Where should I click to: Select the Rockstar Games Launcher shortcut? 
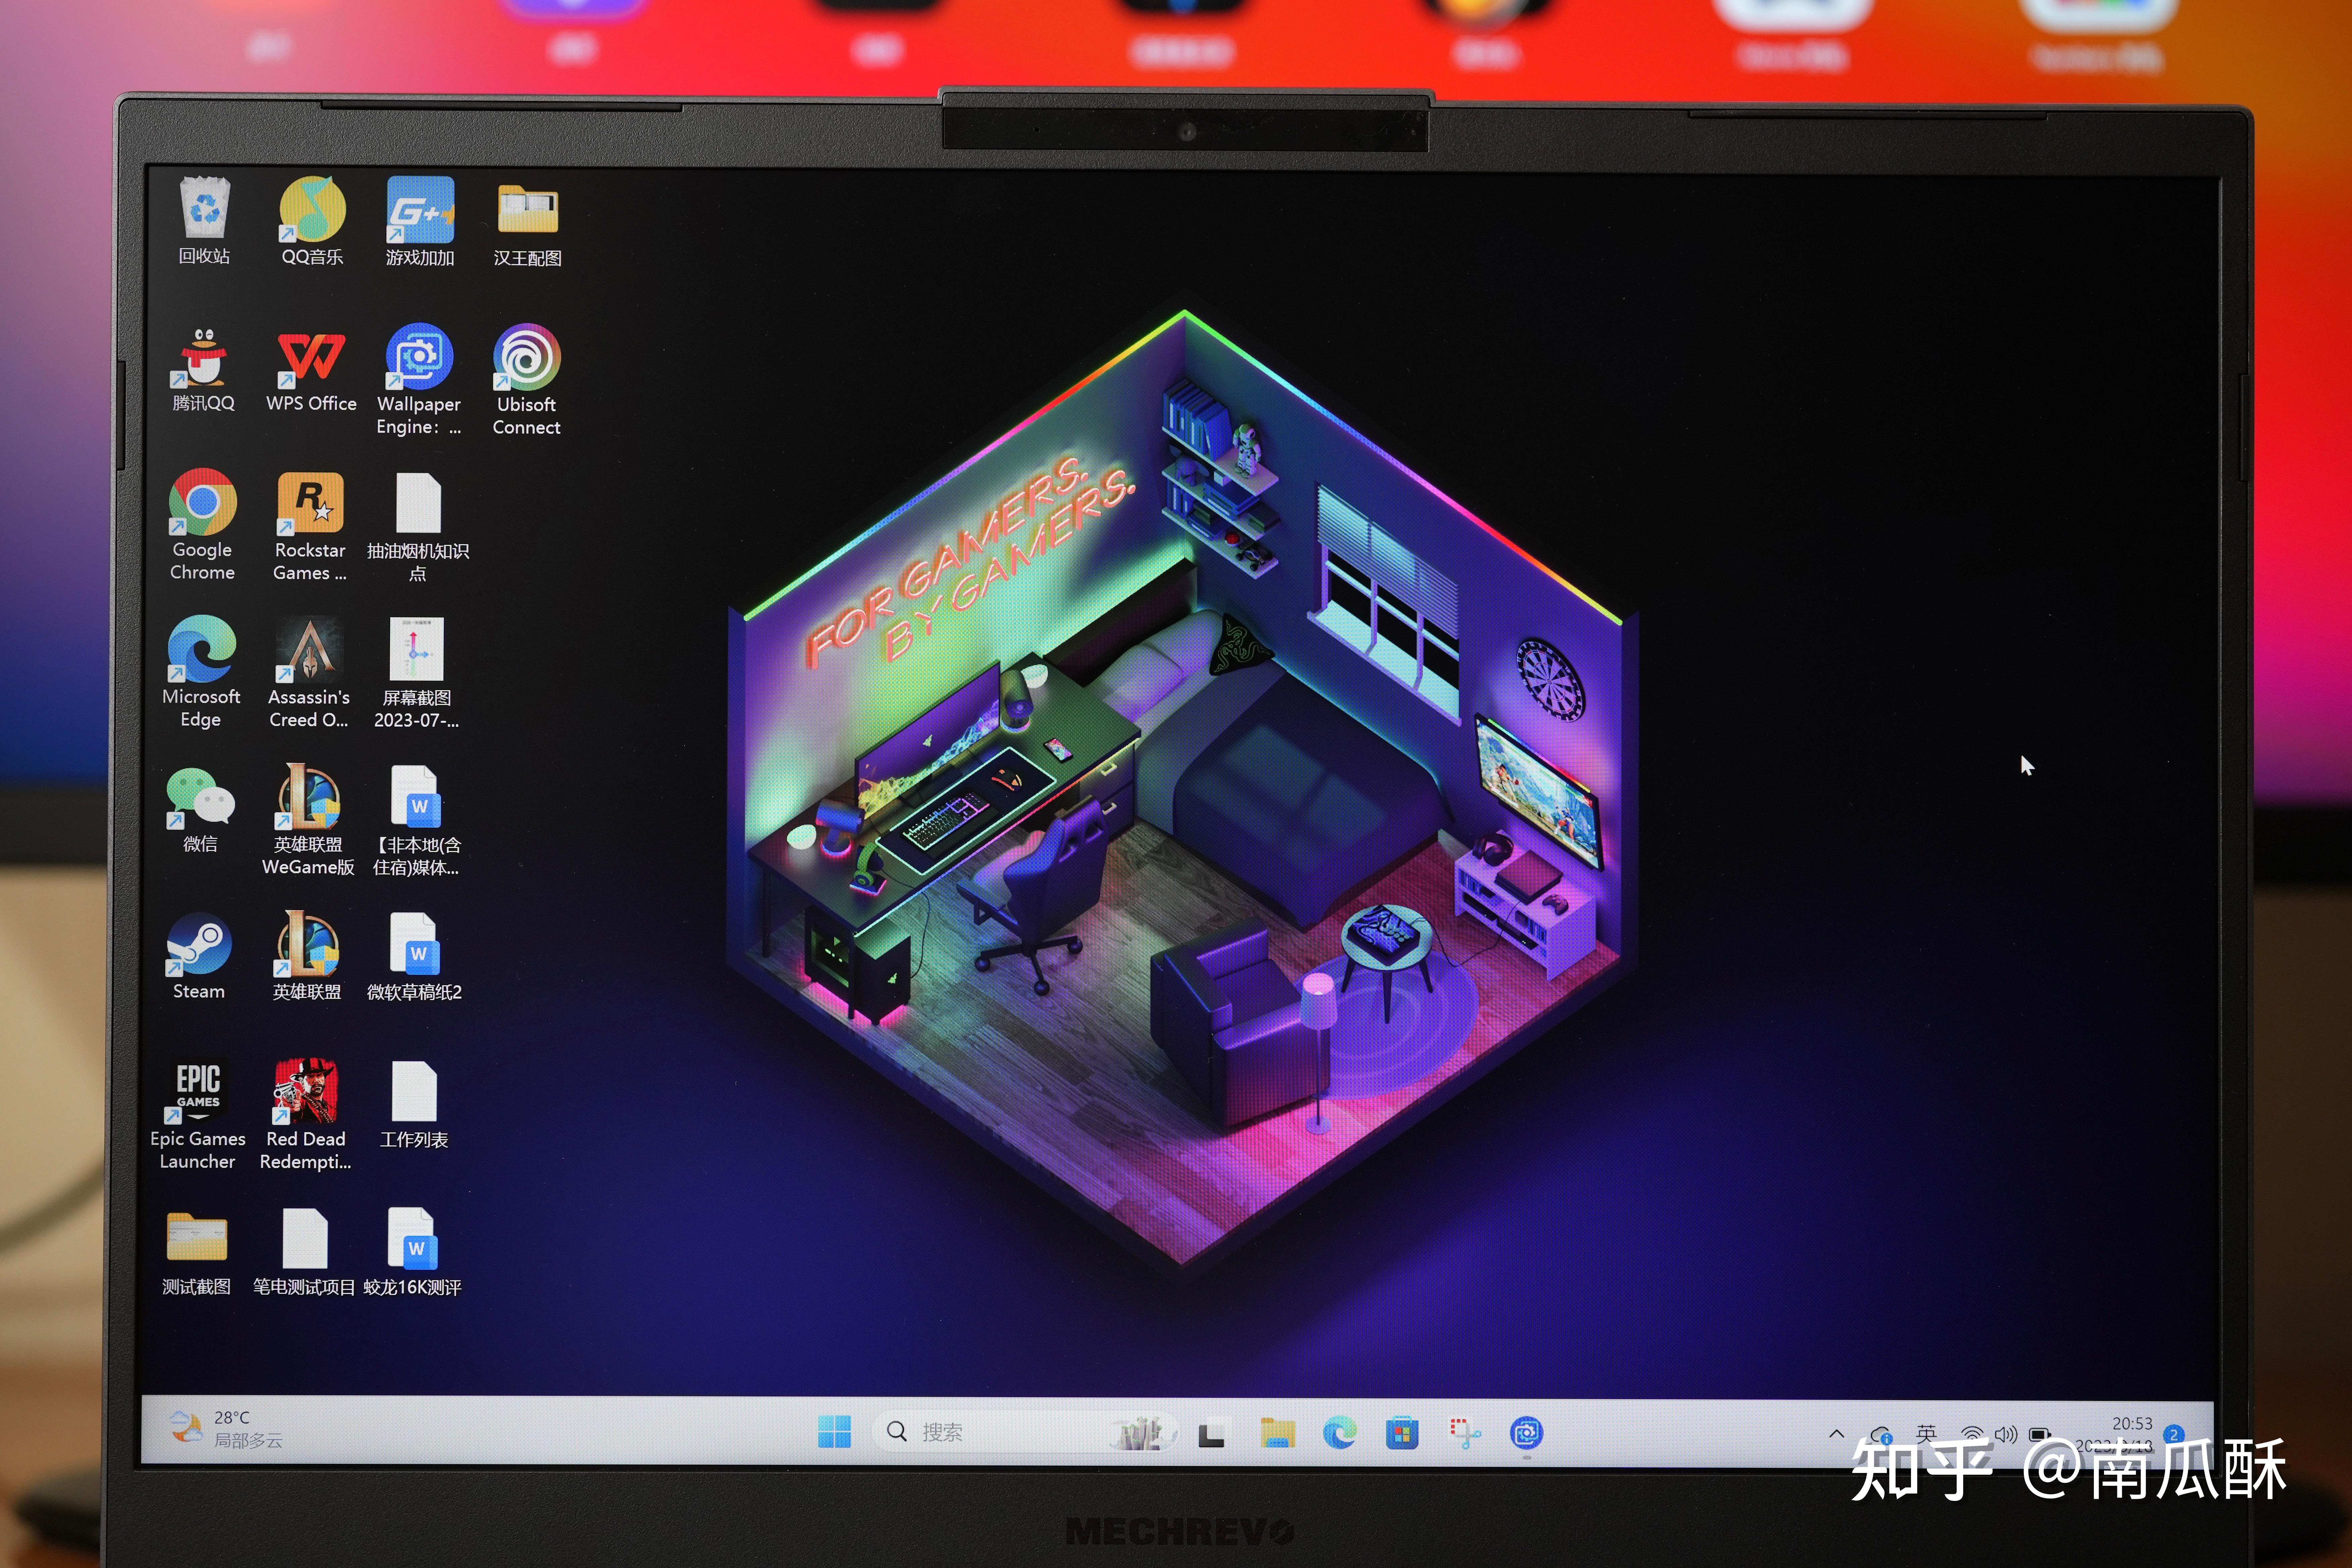310,526
